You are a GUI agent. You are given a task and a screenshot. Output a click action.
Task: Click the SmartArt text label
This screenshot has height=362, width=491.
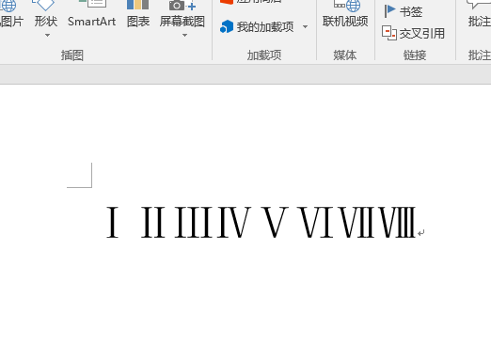coord(91,22)
